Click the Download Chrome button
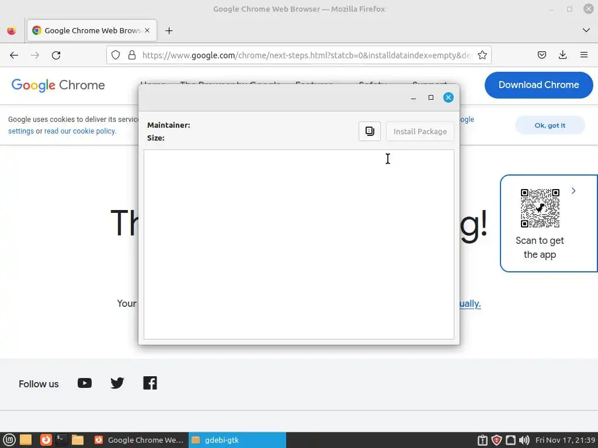This screenshot has height=448, width=598. pyautogui.click(x=538, y=85)
